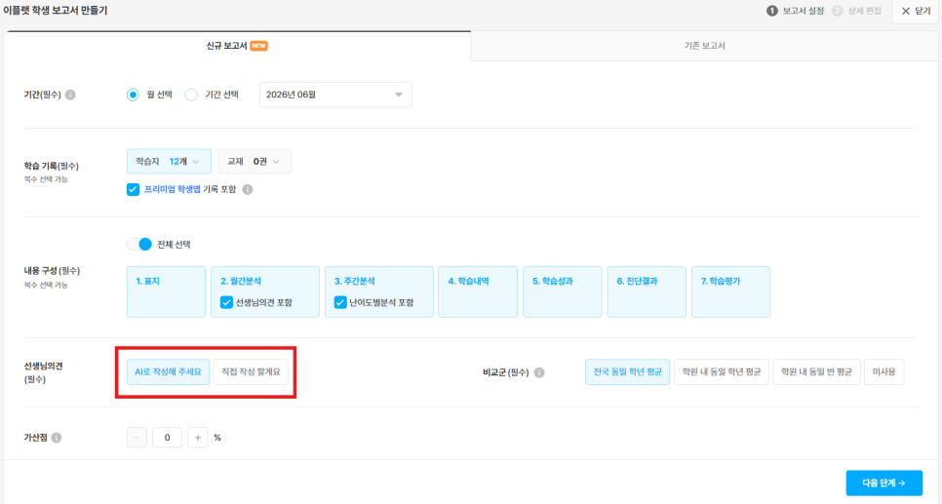Open the 2026년 06월 month dropdown

point(335,95)
